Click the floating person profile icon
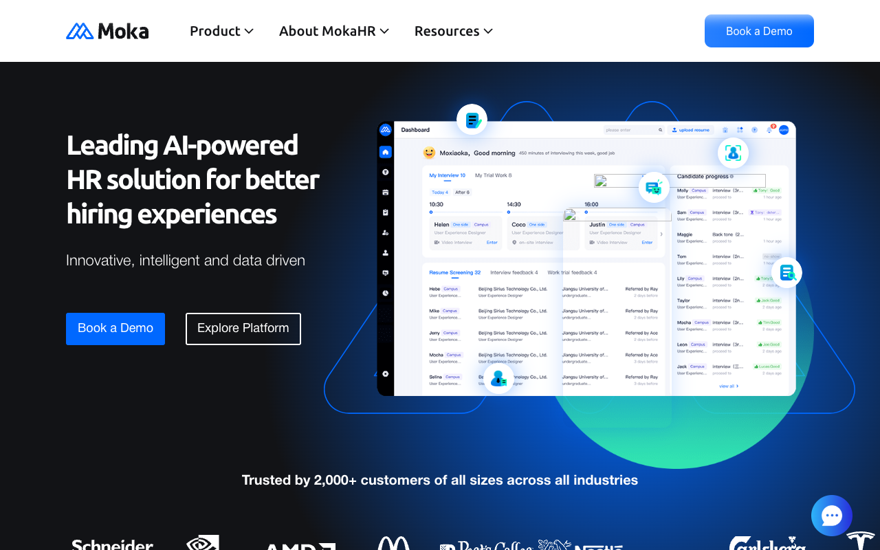The image size is (880, 550). pos(498,378)
